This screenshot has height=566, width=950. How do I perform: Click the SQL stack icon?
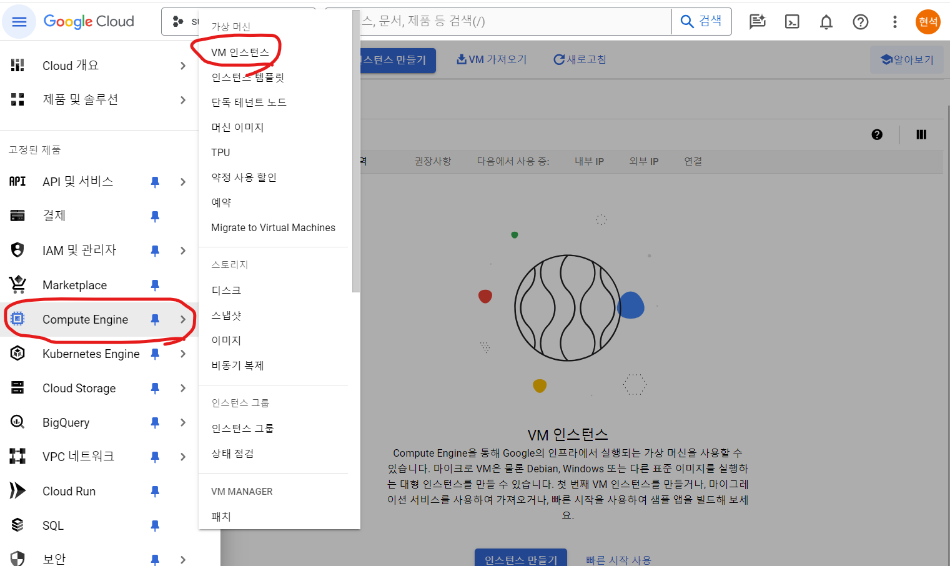(17, 525)
